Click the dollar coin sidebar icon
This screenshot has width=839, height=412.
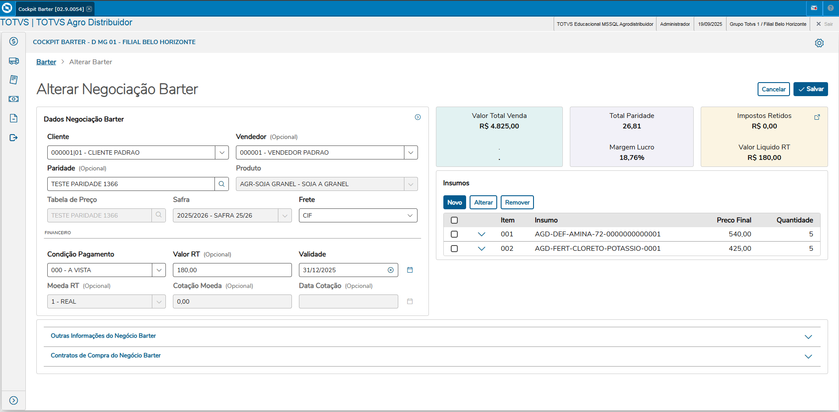14,42
